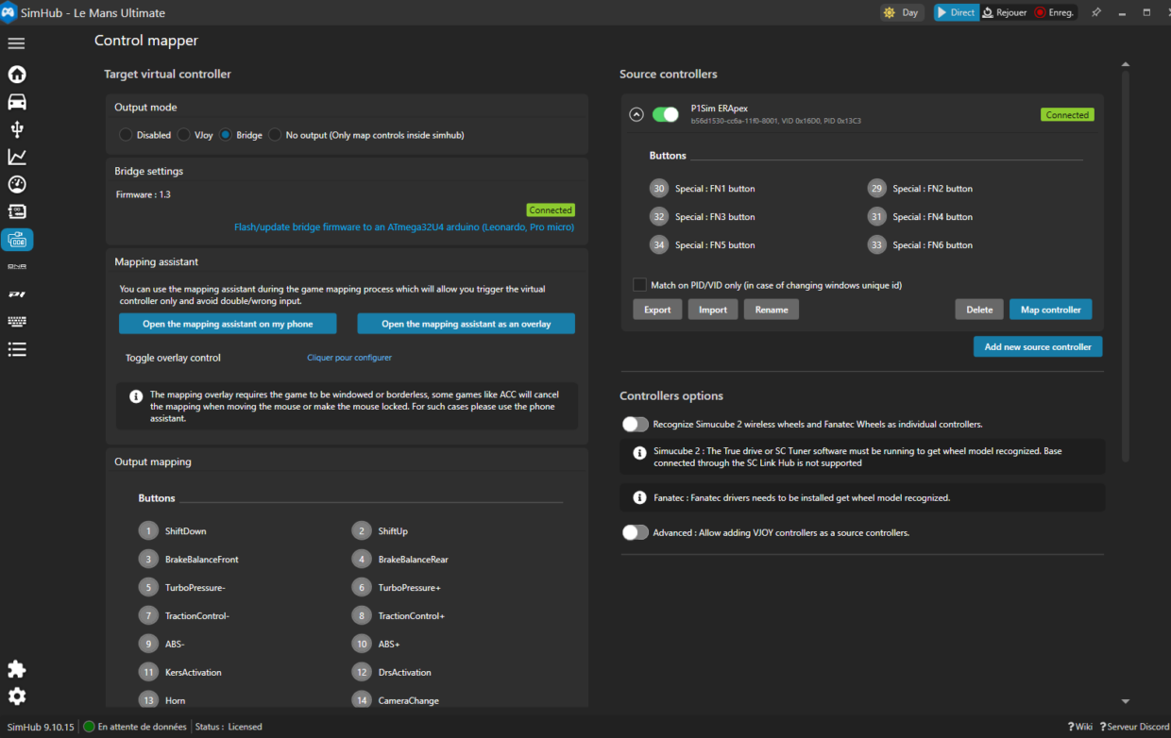Open the Statistics graph sidebar icon
This screenshot has width=1171, height=738.
click(17, 157)
